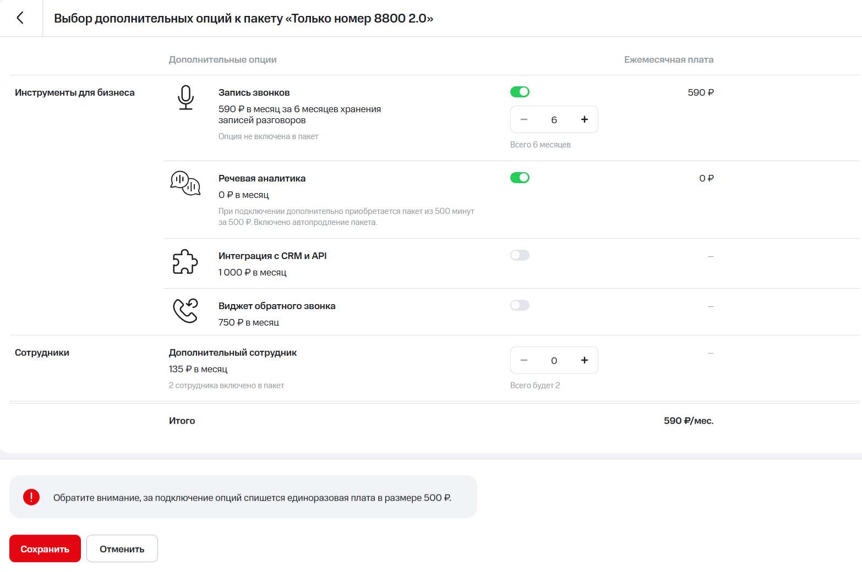Enable Интеграция с CRM и API toggle
Image resolution: width=862 pixels, height=572 pixels.
coord(520,255)
